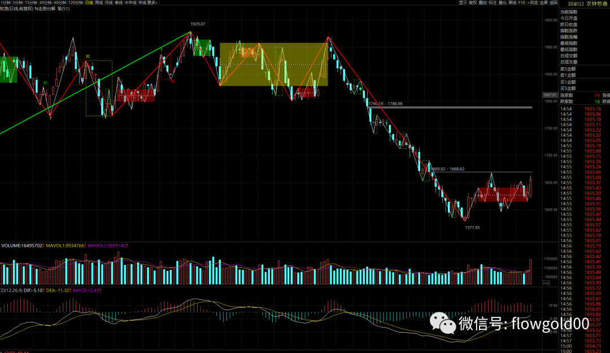
Task: Click the DIF:-5.10 MACD value
Action: point(33,290)
